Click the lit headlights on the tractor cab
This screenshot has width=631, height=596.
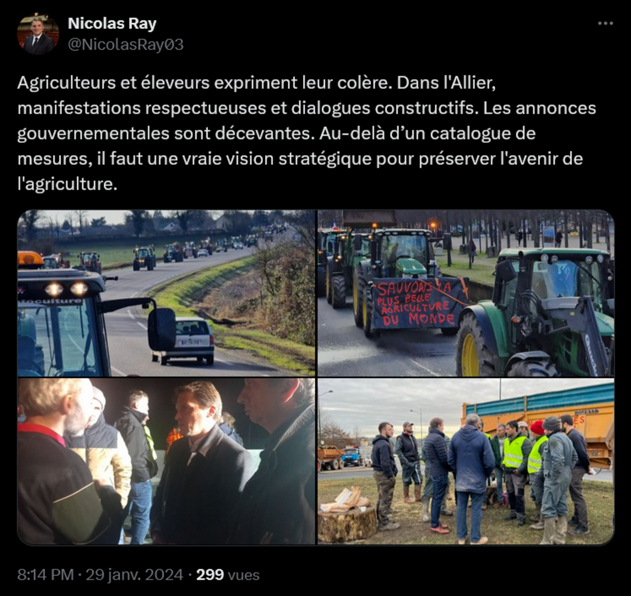pos(66,289)
